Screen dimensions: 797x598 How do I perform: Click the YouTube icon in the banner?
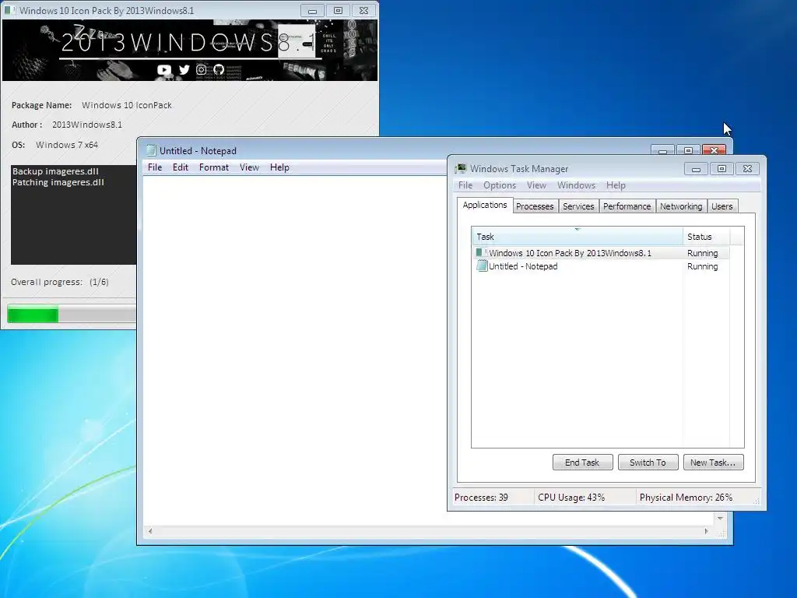tap(164, 69)
